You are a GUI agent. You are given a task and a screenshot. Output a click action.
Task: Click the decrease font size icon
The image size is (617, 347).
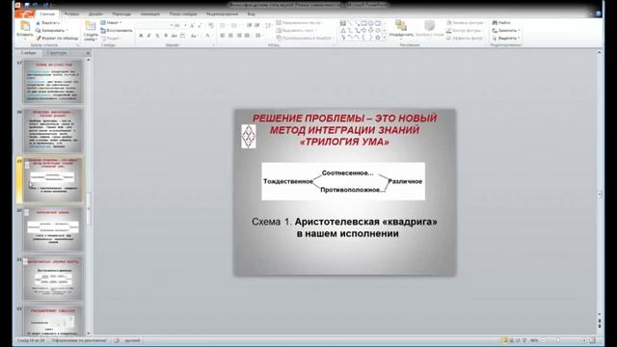[x=200, y=26]
